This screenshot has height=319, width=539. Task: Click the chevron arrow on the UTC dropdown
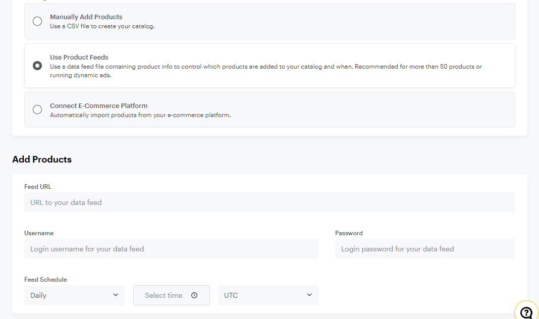pyautogui.click(x=309, y=295)
